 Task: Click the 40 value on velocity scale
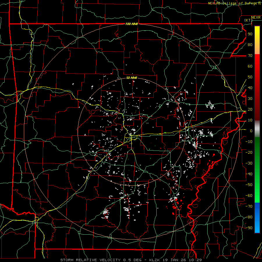[250, 88]
